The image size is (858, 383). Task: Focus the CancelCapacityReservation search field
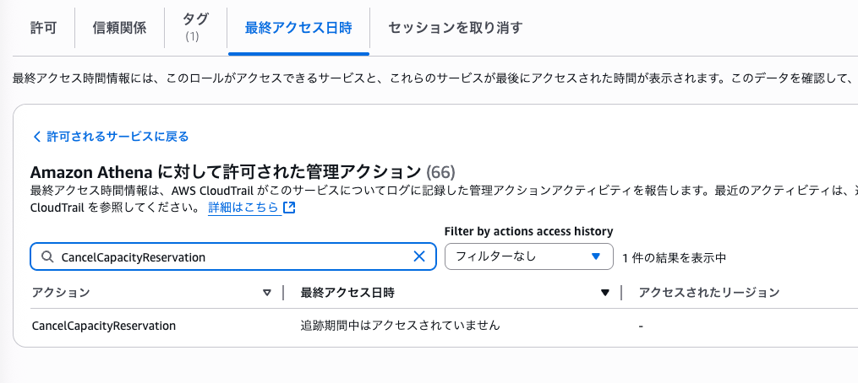coord(233,256)
